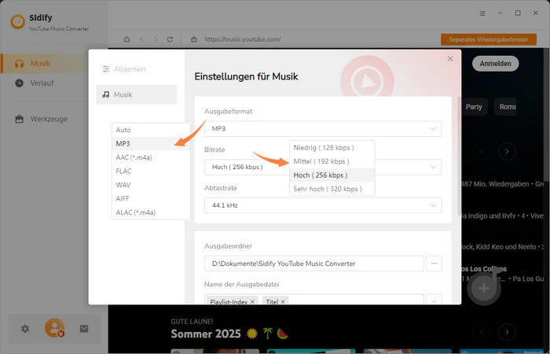Remove the Titel tag
This screenshot has width=550, height=354.
283,301
